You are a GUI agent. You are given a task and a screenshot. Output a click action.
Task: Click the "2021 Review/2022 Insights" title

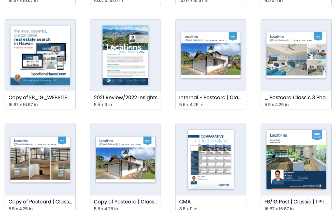click(126, 97)
